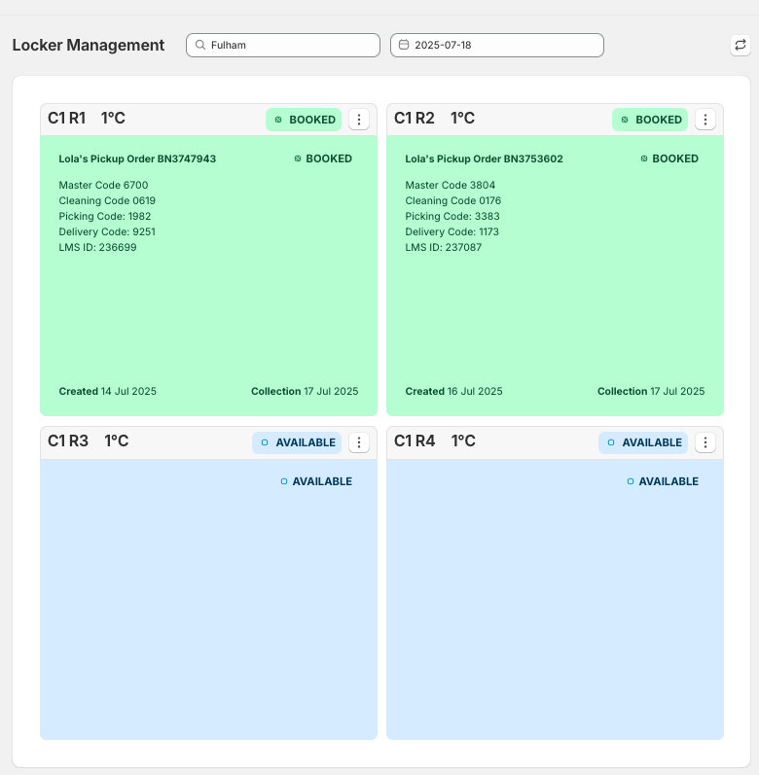This screenshot has height=775, width=759.
Task: Click Master Code 6700
Action: point(103,185)
